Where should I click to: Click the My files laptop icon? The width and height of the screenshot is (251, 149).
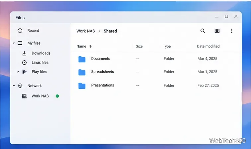point(20,43)
